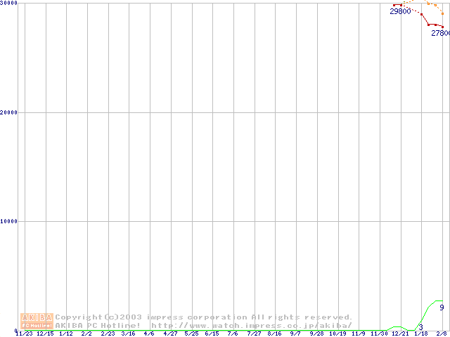Click the 27800 price data label
This screenshot has width=450, height=337.
tap(441, 33)
